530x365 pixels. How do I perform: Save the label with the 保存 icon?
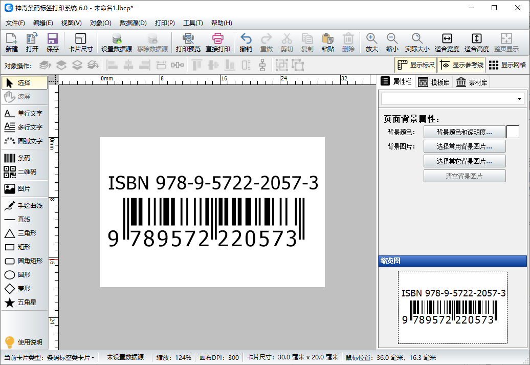(x=52, y=42)
